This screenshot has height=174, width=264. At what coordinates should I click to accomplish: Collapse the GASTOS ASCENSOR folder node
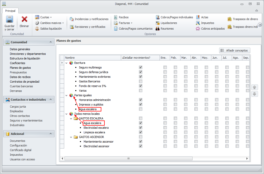(x=71, y=137)
